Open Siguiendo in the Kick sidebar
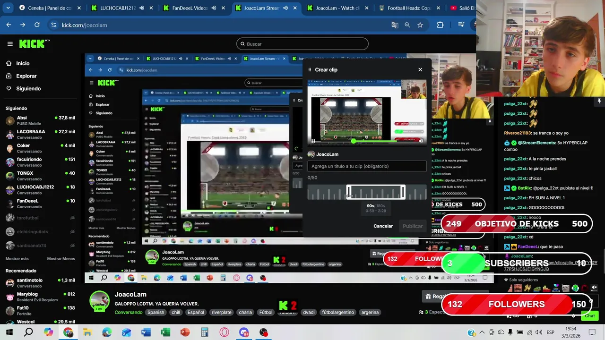 tap(28, 89)
